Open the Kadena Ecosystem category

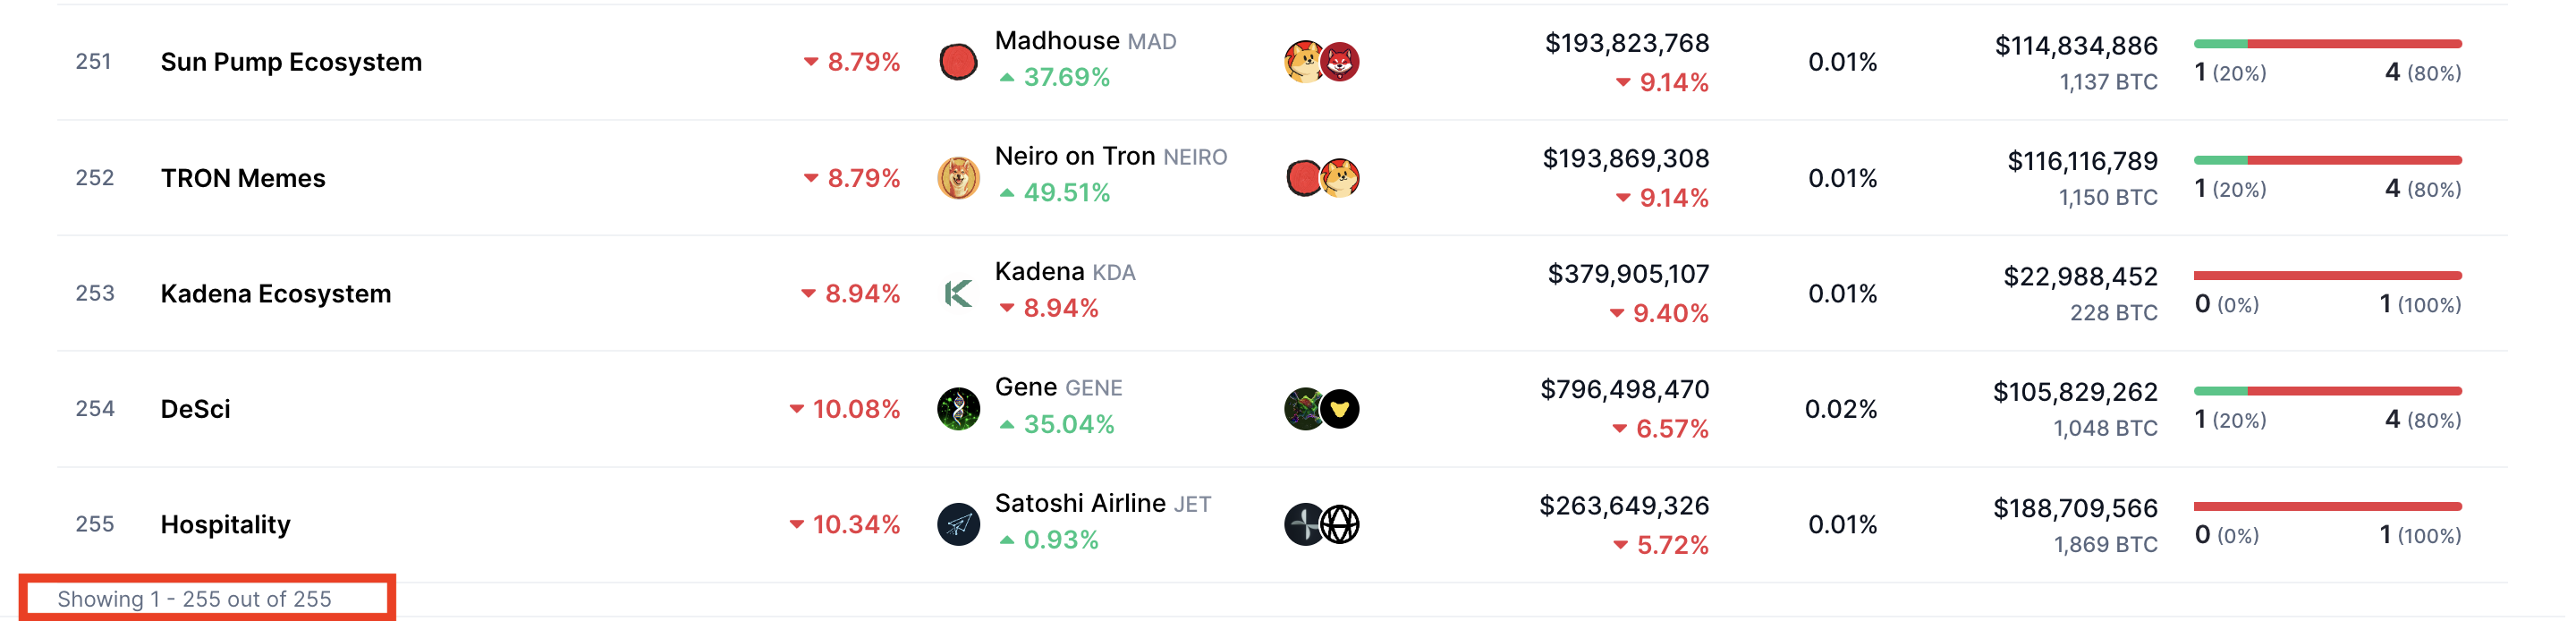[276, 293]
